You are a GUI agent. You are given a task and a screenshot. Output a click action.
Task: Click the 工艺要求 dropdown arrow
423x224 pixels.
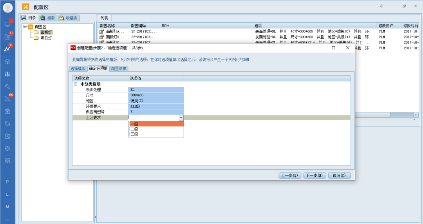181,118
